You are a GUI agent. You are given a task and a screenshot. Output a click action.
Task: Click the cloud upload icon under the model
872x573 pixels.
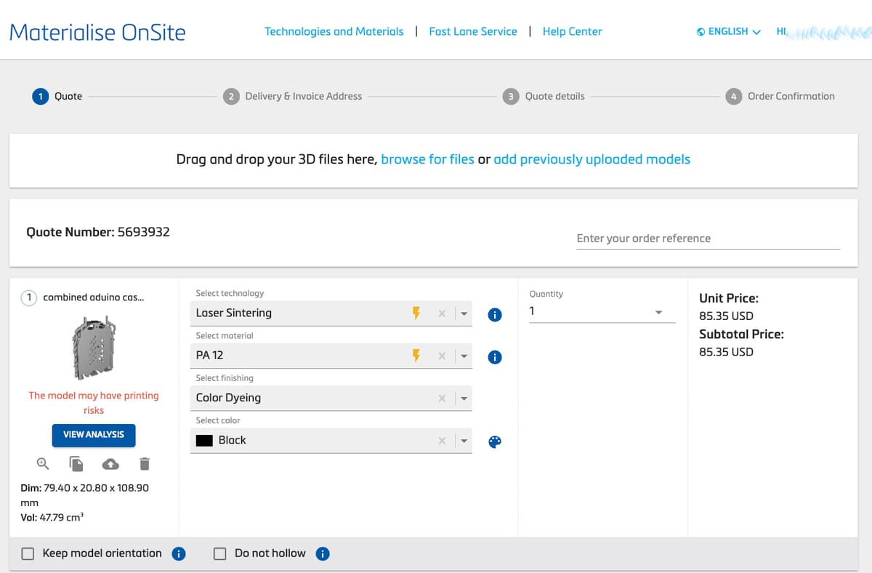(110, 463)
